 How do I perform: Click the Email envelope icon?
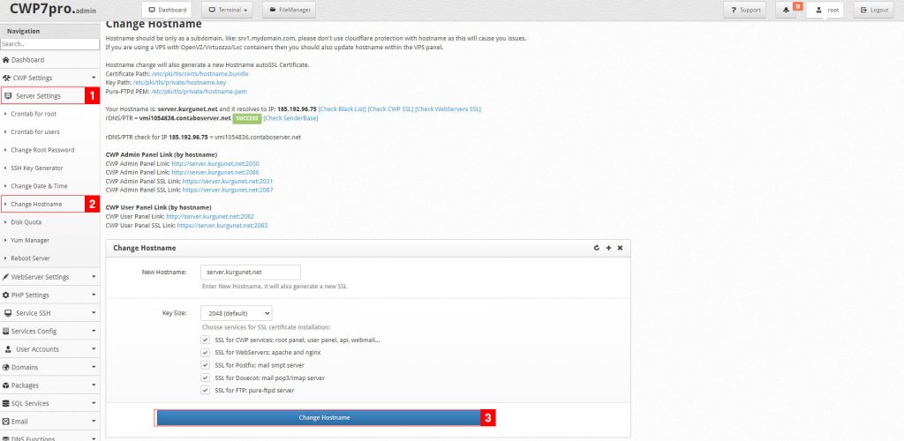(x=6, y=422)
